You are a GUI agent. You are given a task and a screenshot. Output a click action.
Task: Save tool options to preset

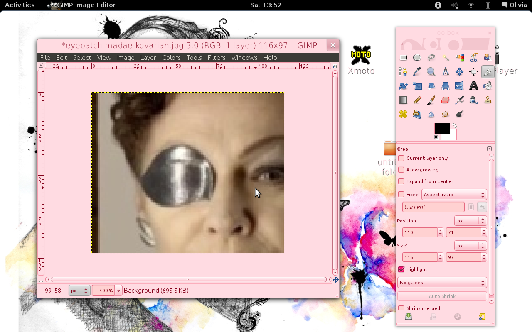pos(409,317)
